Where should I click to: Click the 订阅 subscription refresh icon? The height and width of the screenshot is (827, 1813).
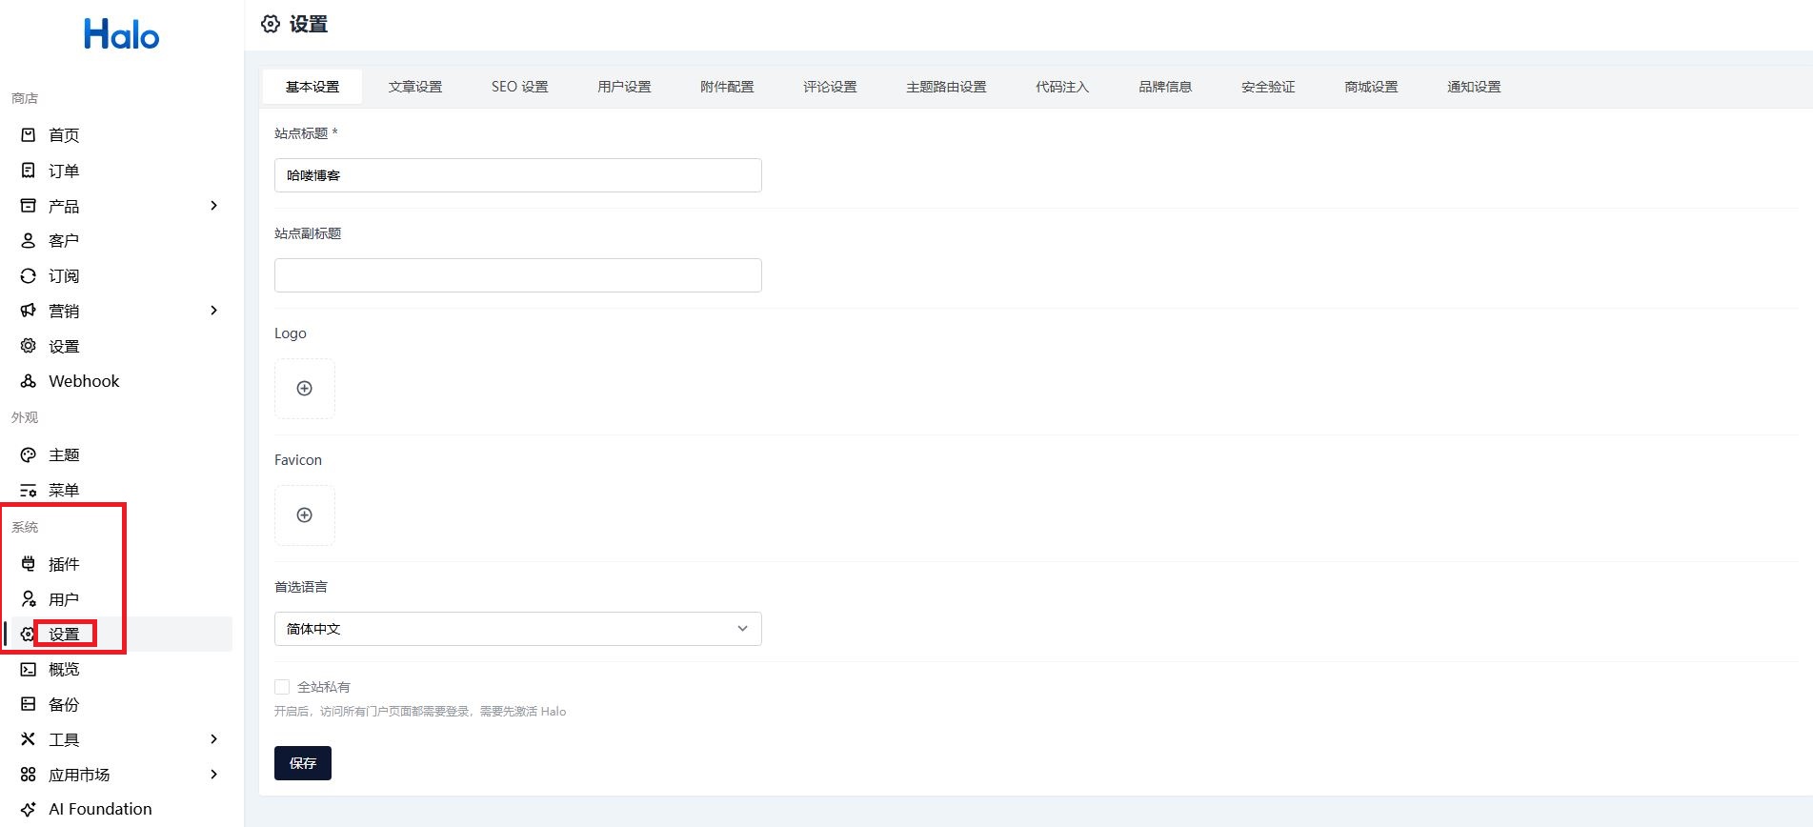tap(29, 276)
